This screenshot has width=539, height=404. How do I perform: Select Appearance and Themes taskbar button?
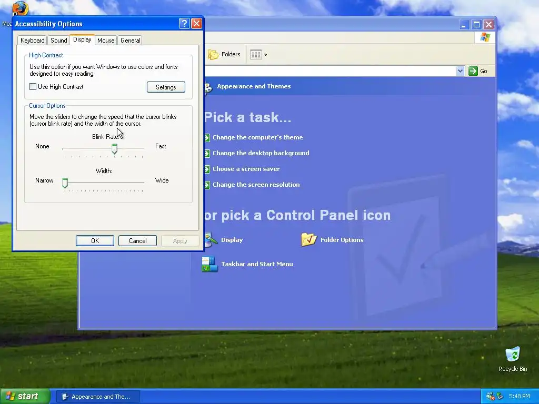click(x=97, y=397)
